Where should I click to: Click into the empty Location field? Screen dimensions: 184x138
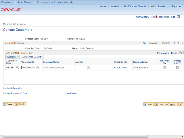point(81,68)
